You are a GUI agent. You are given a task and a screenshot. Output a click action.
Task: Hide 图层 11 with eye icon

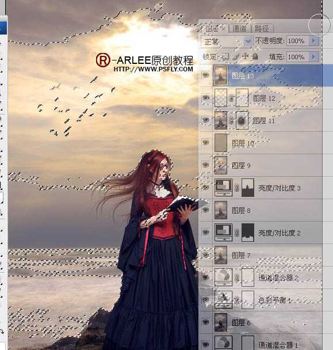click(205, 120)
